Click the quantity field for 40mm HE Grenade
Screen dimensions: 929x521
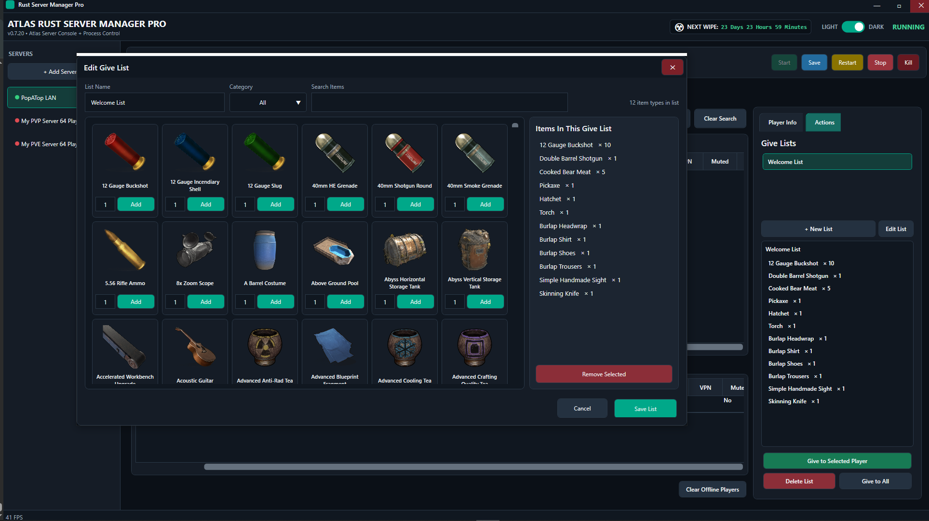point(315,205)
